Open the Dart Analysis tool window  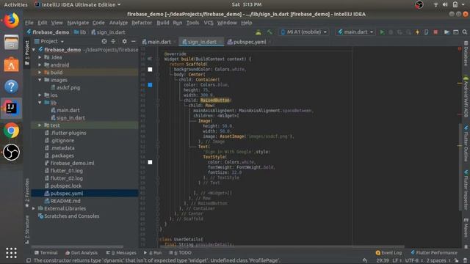point(82,253)
